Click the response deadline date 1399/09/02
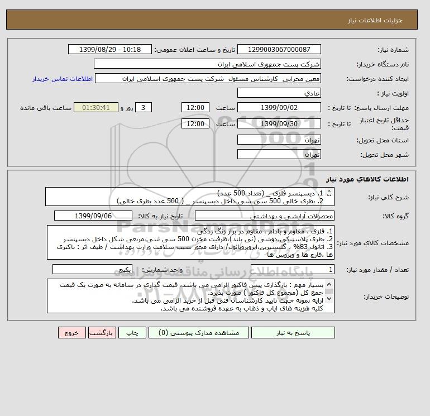This screenshot has height=416, width=430. (x=279, y=108)
